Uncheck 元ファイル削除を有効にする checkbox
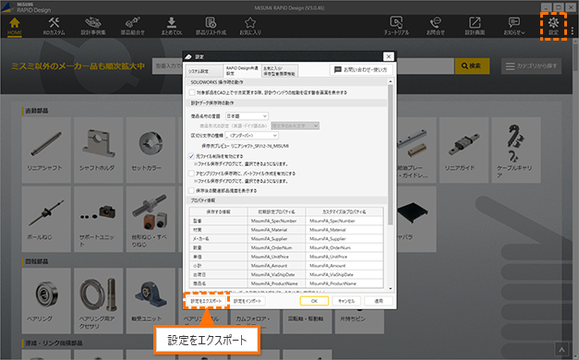579x360 pixels. 191,156
